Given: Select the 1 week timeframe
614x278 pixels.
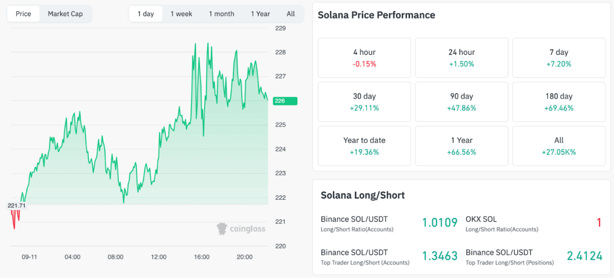Looking at the screenshot, I should (182, 14).
